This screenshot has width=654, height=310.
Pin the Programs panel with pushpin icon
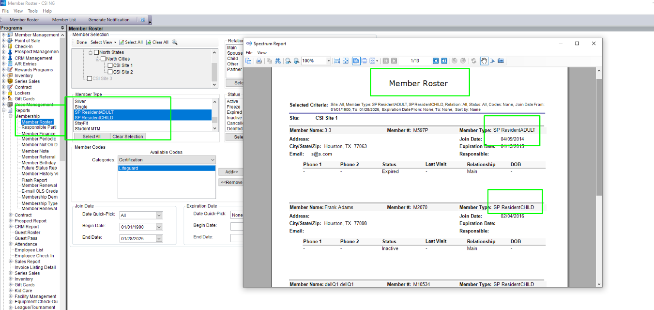[62, 28]
